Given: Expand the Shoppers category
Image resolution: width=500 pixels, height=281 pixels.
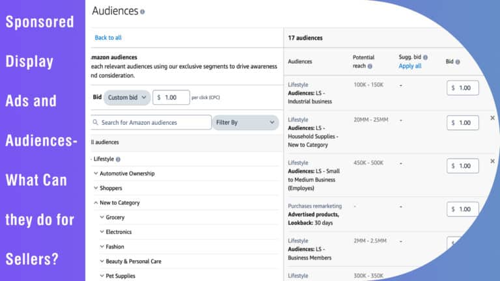Looking at the screenshot, I should pos(96,188).
